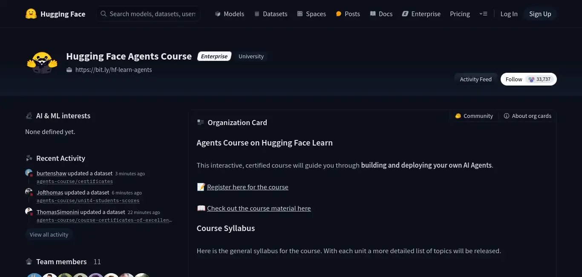Open the Models page
The image size is (582, 277).
(x=230, y=14)
